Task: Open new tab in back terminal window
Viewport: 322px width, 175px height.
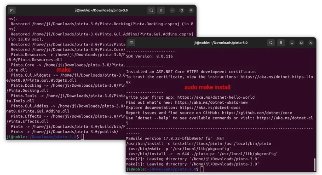Action: point(11,10)
